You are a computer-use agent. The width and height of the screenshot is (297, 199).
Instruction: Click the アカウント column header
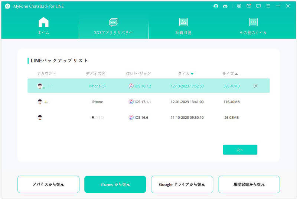46,74
